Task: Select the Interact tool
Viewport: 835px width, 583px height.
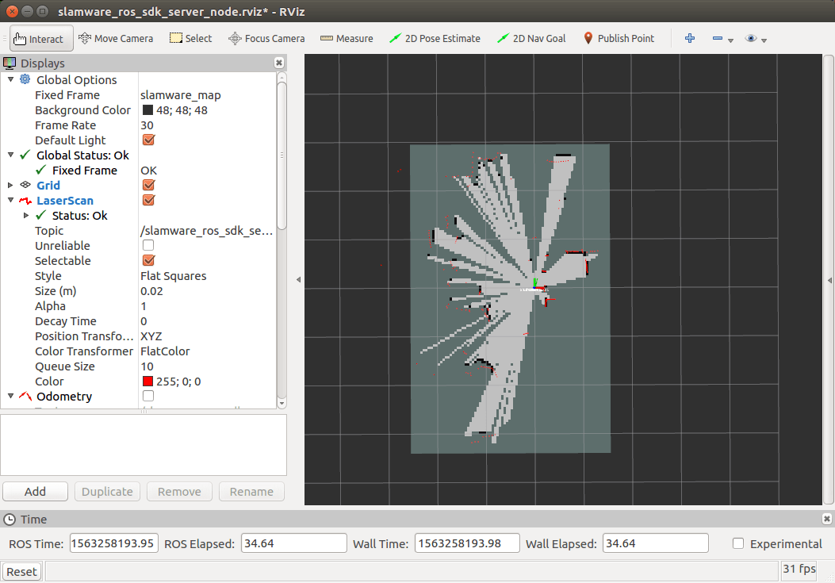Action: coord(41,38)
